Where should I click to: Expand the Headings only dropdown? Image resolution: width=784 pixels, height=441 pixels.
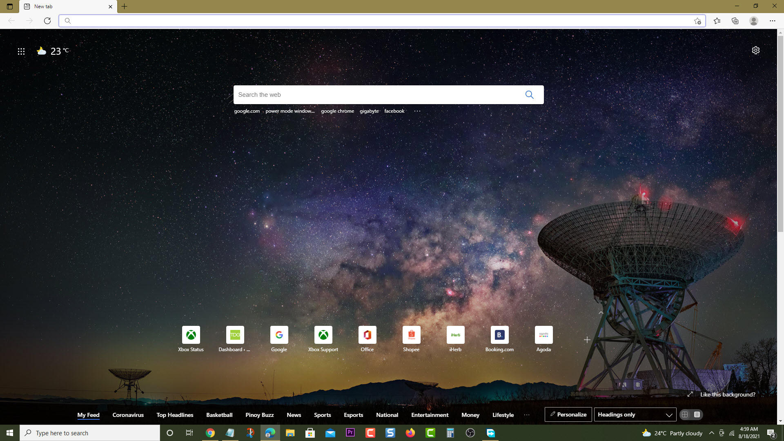(635, 414)
